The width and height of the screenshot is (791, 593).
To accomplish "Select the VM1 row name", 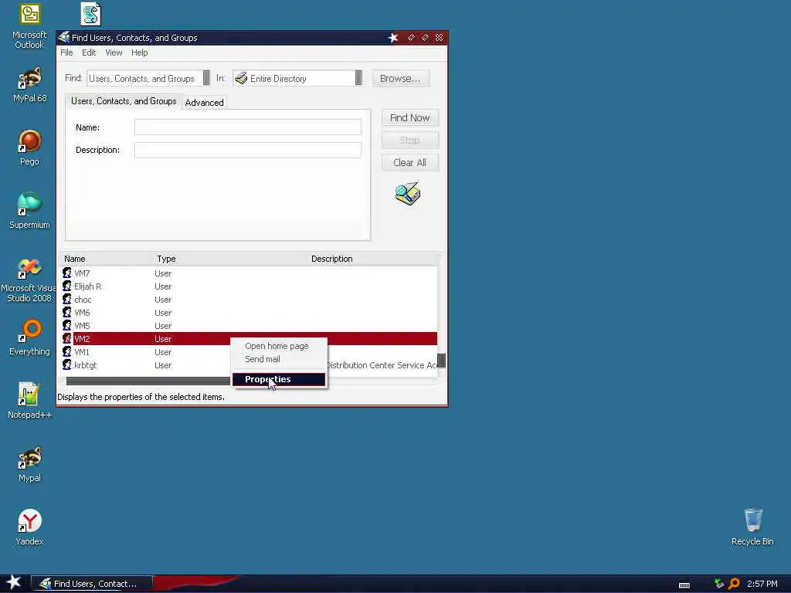I will 82,352.
